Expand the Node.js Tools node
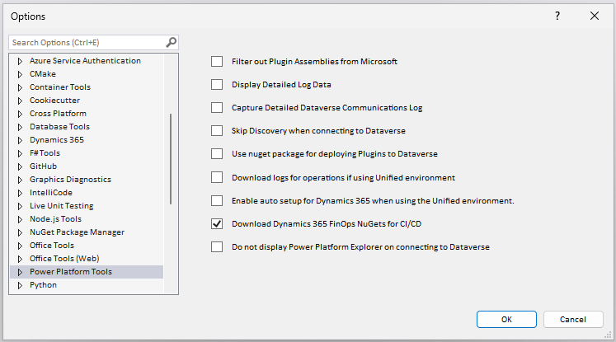The image size is (616, 342). (20, 219)
